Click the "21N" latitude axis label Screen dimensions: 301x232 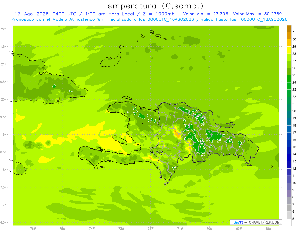click(x=4, y=64)
